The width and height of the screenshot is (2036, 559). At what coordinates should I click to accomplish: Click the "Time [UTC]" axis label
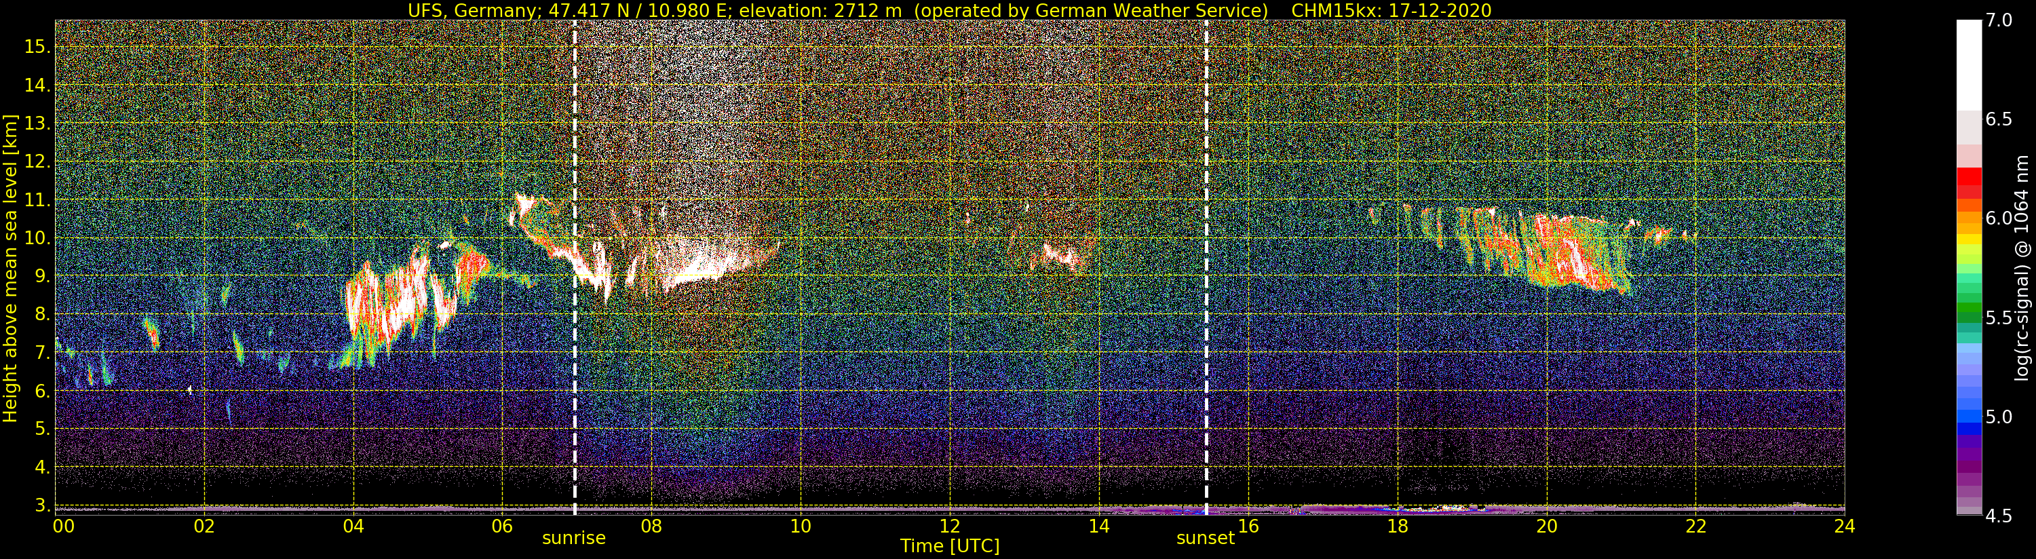pos(950,546)
